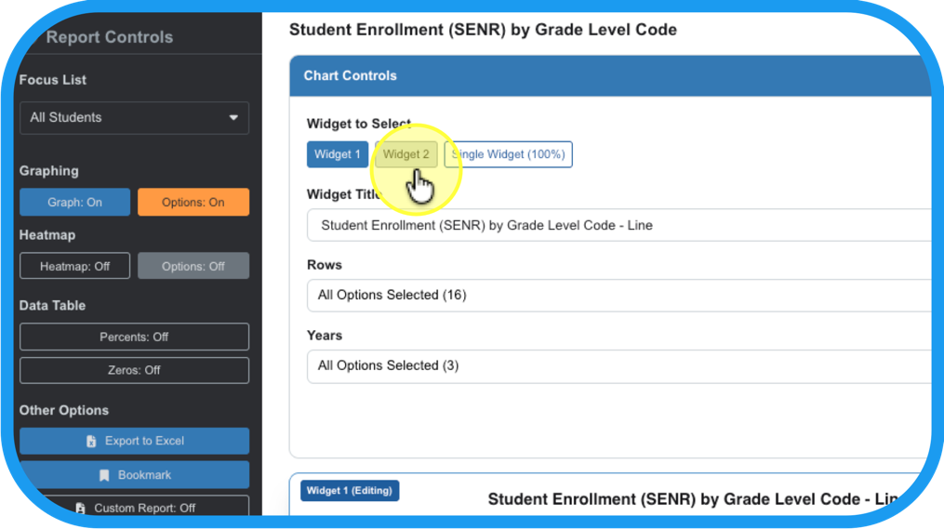Toggle the heatmap Options: Off button
The image size is (944, 529).
pos(193,266)
